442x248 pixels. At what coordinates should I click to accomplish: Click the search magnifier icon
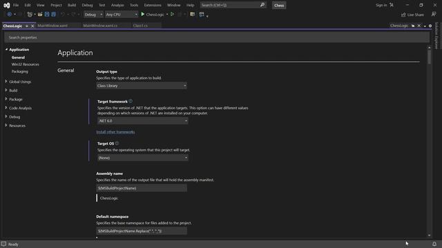[x=262, y=5]
